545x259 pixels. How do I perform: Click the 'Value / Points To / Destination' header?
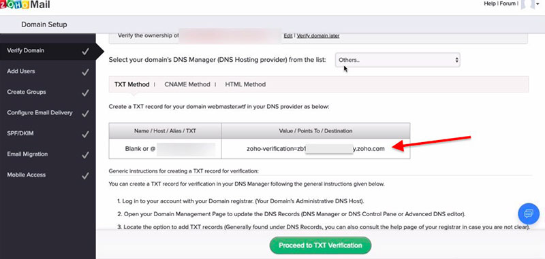point(315,131)
